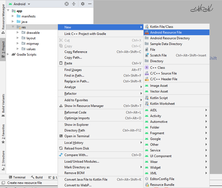Open the Build Variants side tab

tap(3, 105)
